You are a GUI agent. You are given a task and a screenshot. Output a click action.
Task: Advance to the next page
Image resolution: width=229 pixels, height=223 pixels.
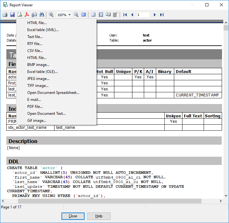tap(155, 15)
